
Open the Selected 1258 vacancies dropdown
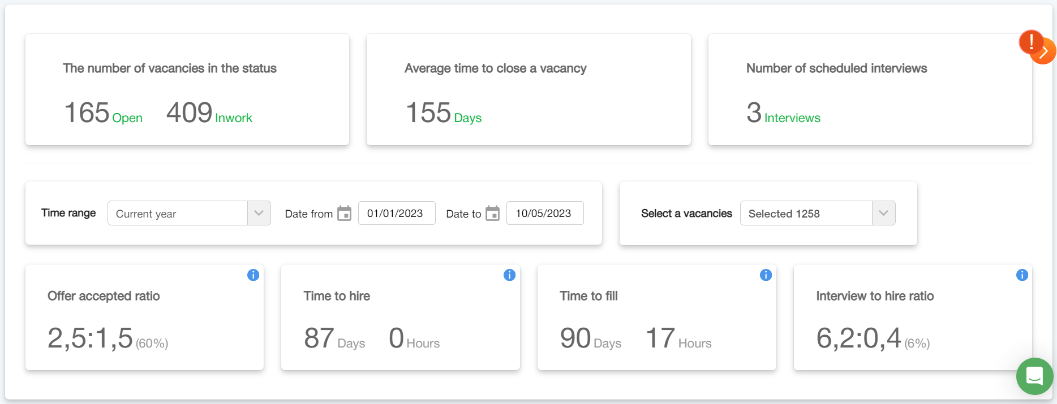point(806,214)
